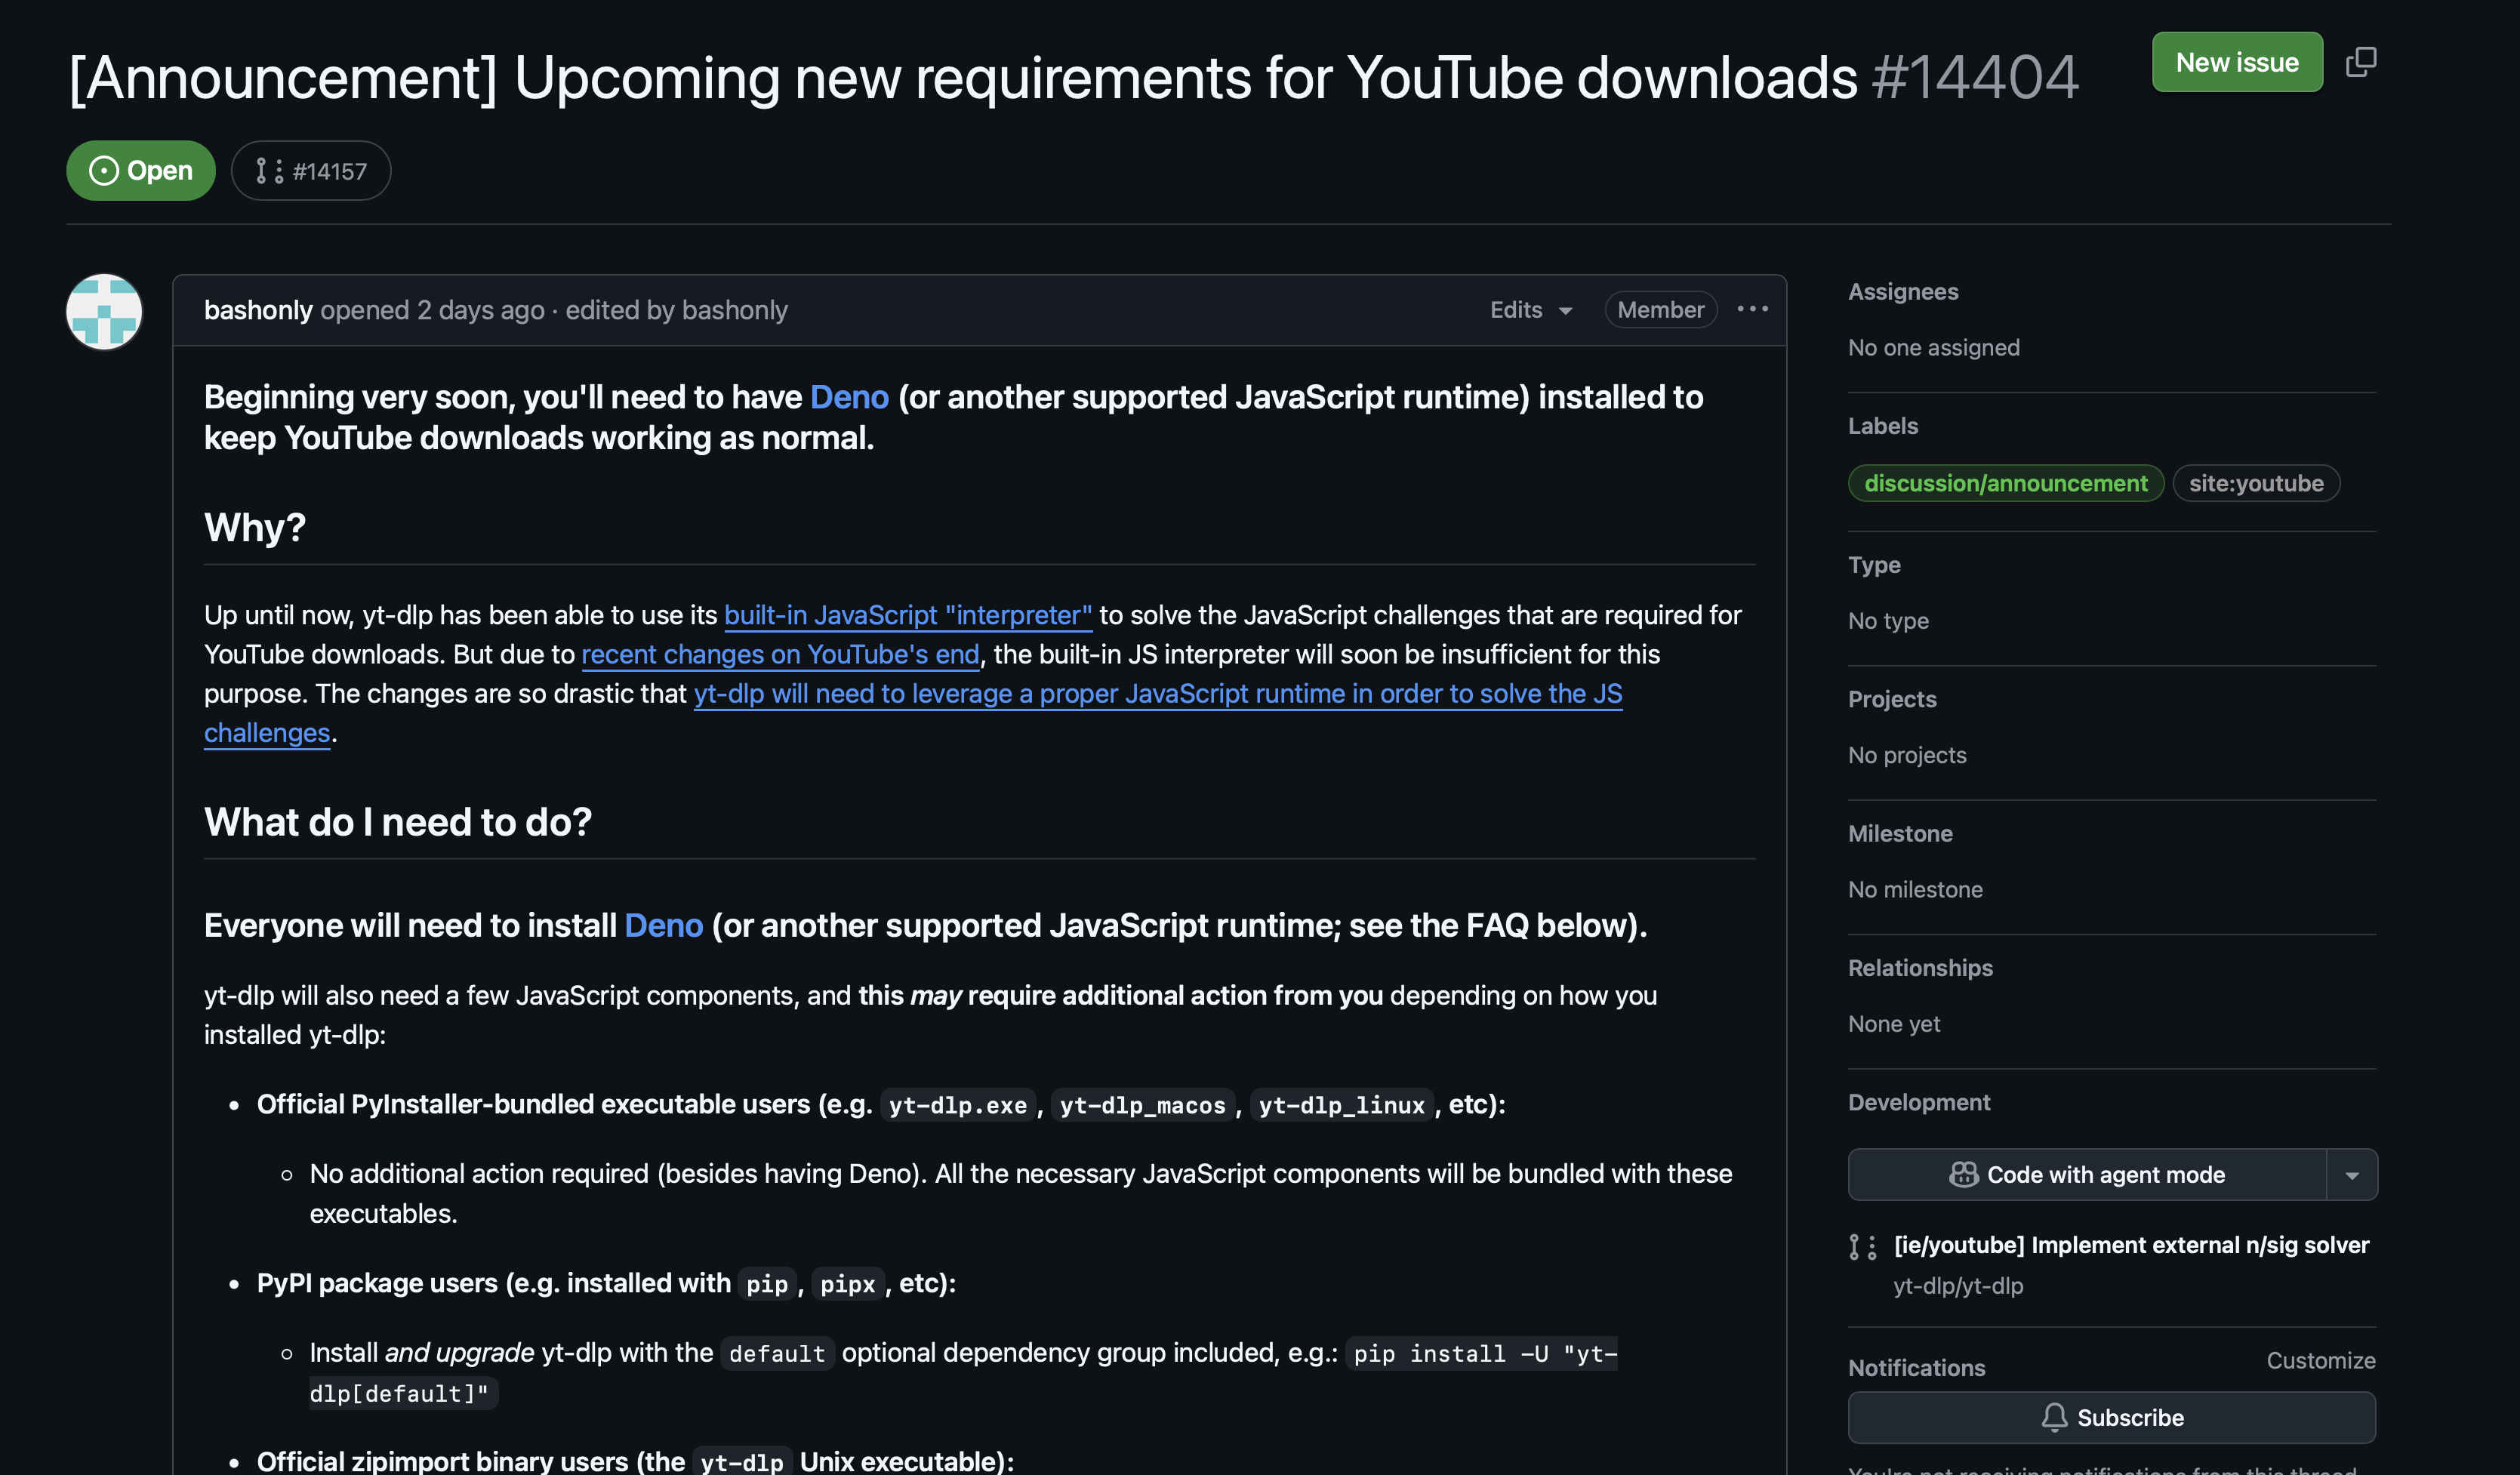This screenshot has width=2520, height=1475.
Task: Copy issue link icon beside New issue
Action: click(2360, 62)
